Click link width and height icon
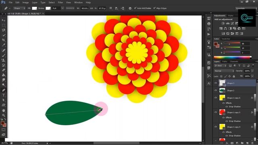The height and width of the screenshot is (145, 258). (92, 8)
